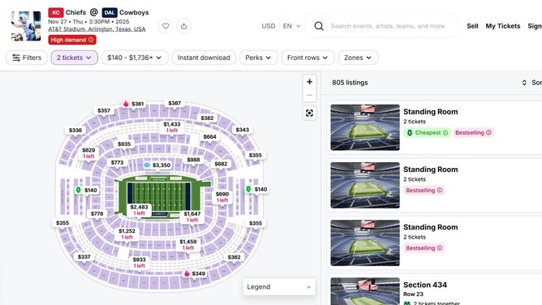Favorite the event with the heart icon

click(166, 26)
